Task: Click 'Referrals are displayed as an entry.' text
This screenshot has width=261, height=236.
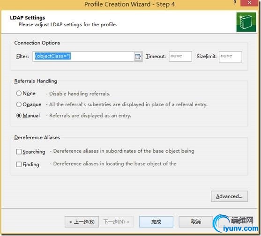Action: point(90,116)
